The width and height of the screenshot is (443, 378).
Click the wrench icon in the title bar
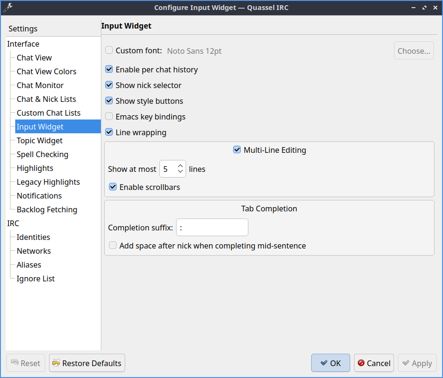point(8,8)
